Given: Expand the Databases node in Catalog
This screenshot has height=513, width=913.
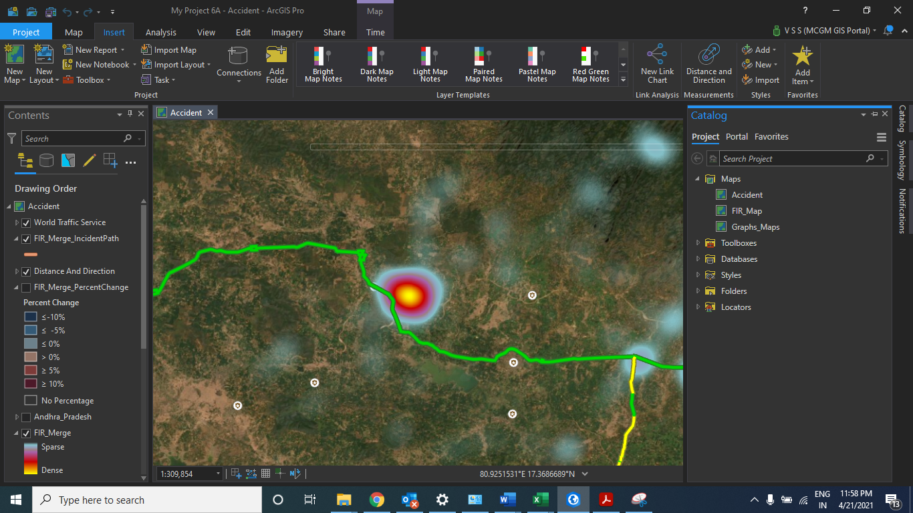Looking at the screenshot, I should pyautogui.click(x=698, y=259).
